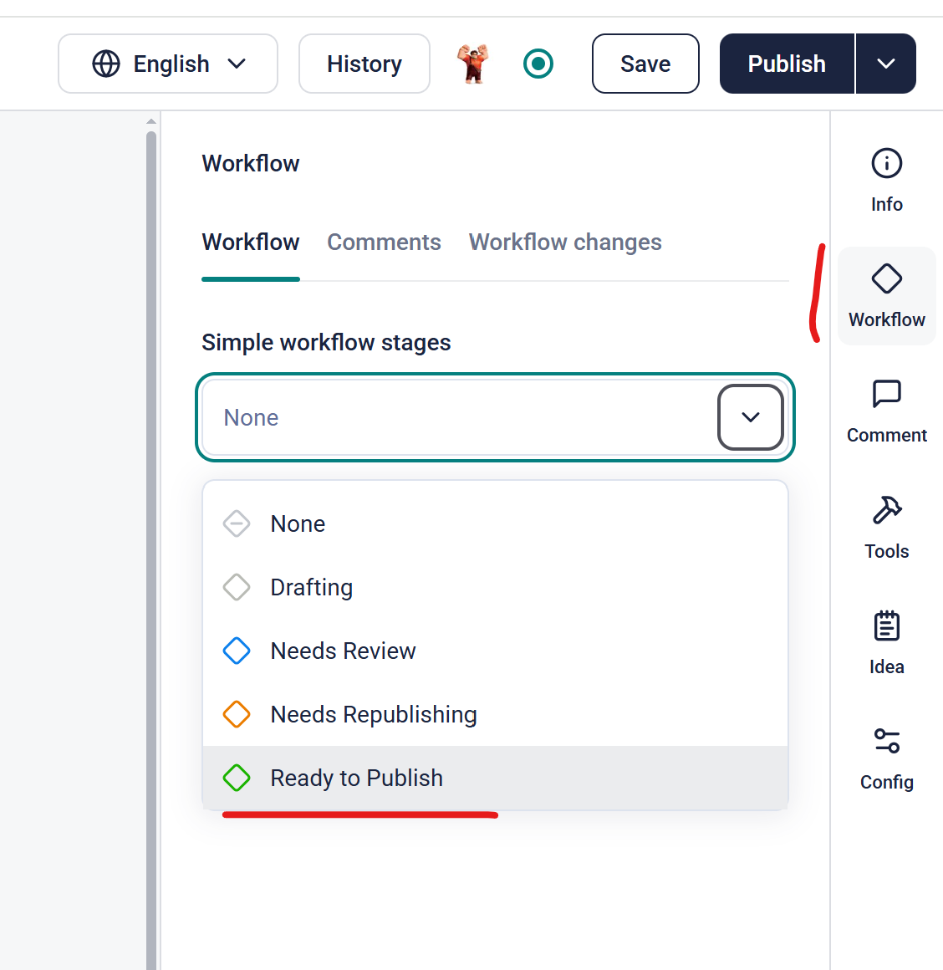Open the History view
The width and height of the screenshot is (943, 970).
(364, 64)
